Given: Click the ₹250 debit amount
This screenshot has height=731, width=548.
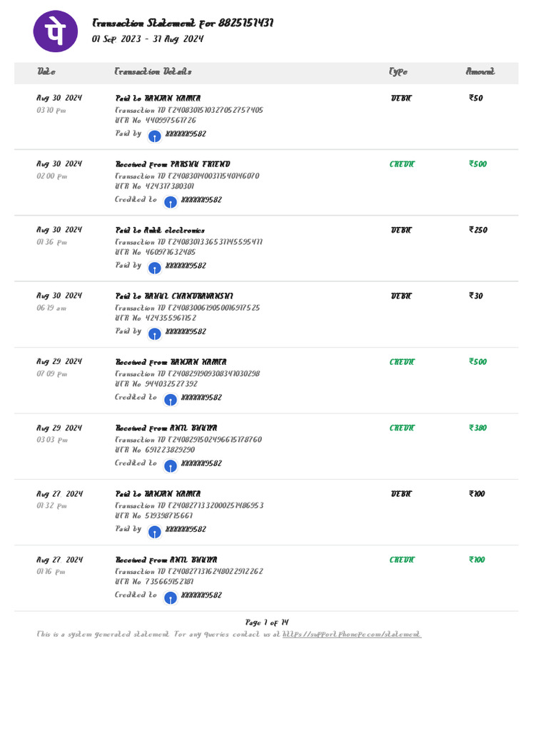Looking at the screenshot, I should (x=478, y=231).
